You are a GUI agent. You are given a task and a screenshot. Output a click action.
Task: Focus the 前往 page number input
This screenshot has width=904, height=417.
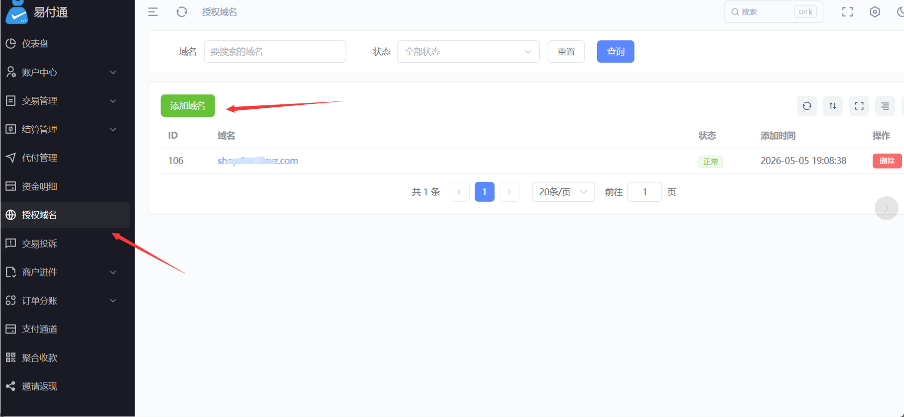645,192
